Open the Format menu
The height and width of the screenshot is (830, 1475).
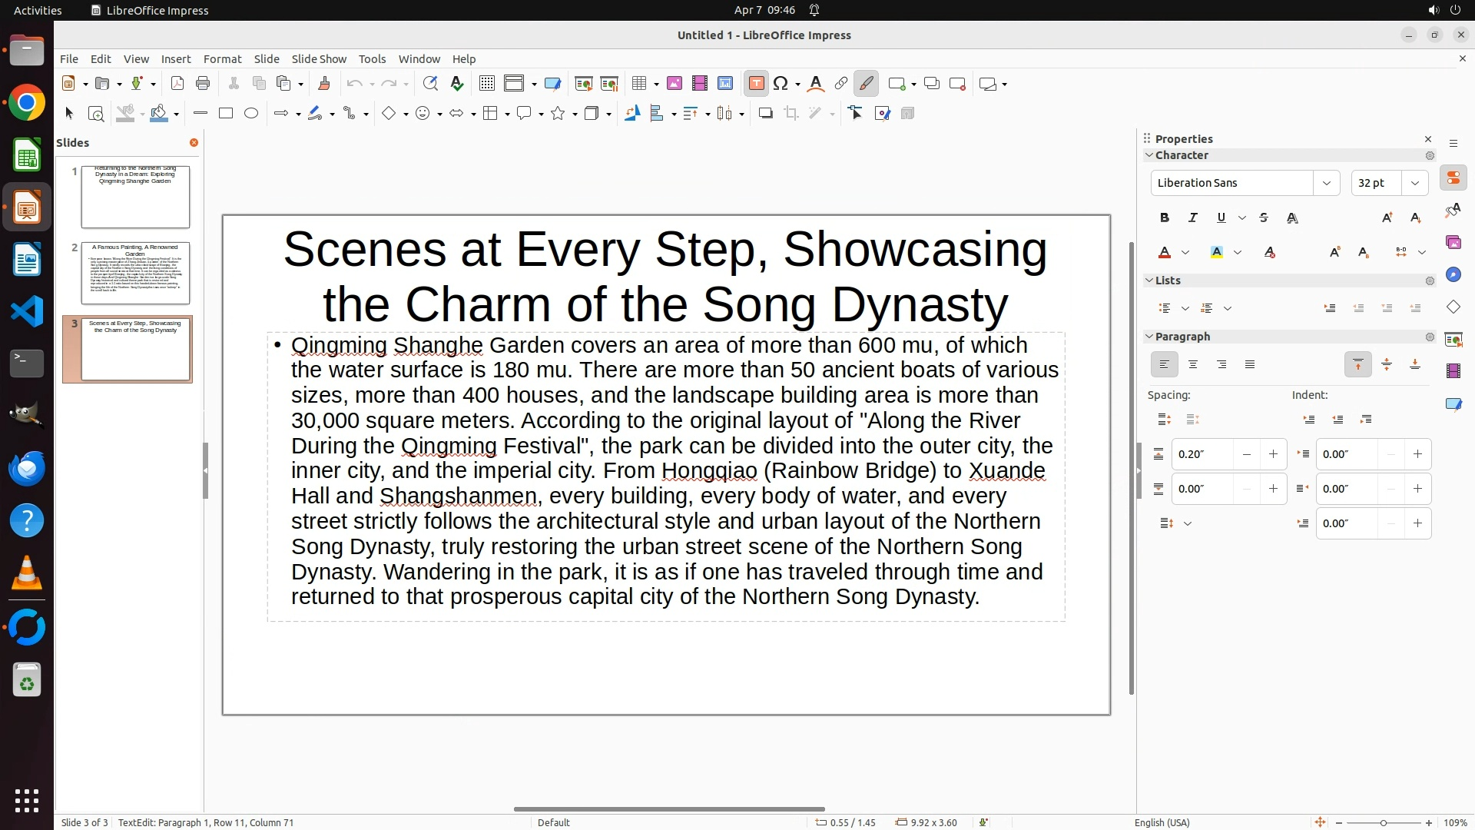click(222, 59)
